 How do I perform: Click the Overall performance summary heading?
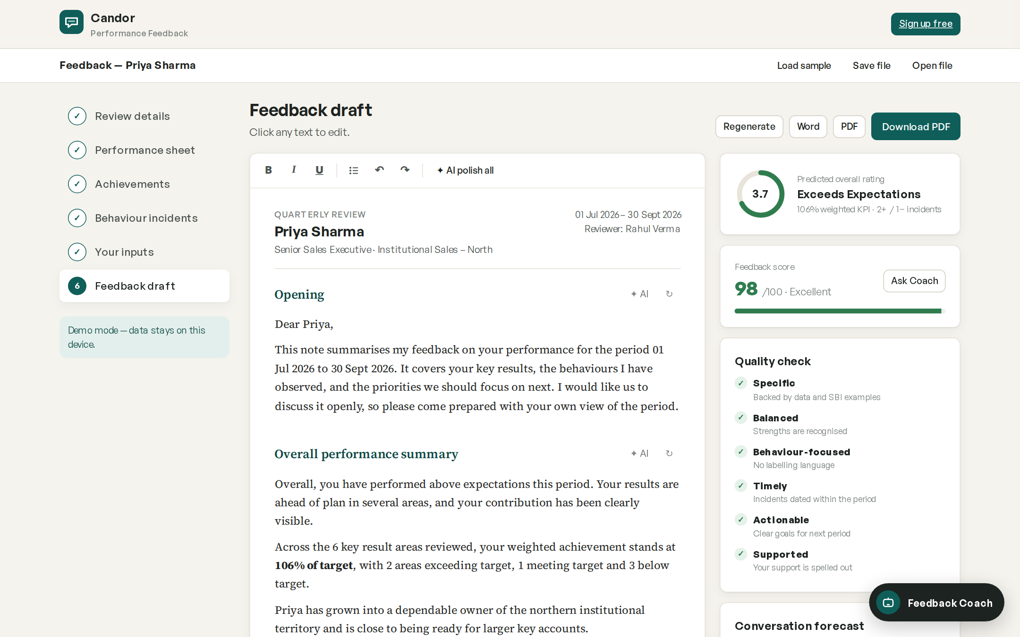click(366, 454)
